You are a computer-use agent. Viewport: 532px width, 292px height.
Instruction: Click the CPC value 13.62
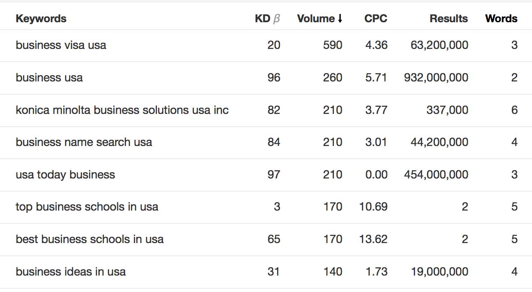click(373, 239)
